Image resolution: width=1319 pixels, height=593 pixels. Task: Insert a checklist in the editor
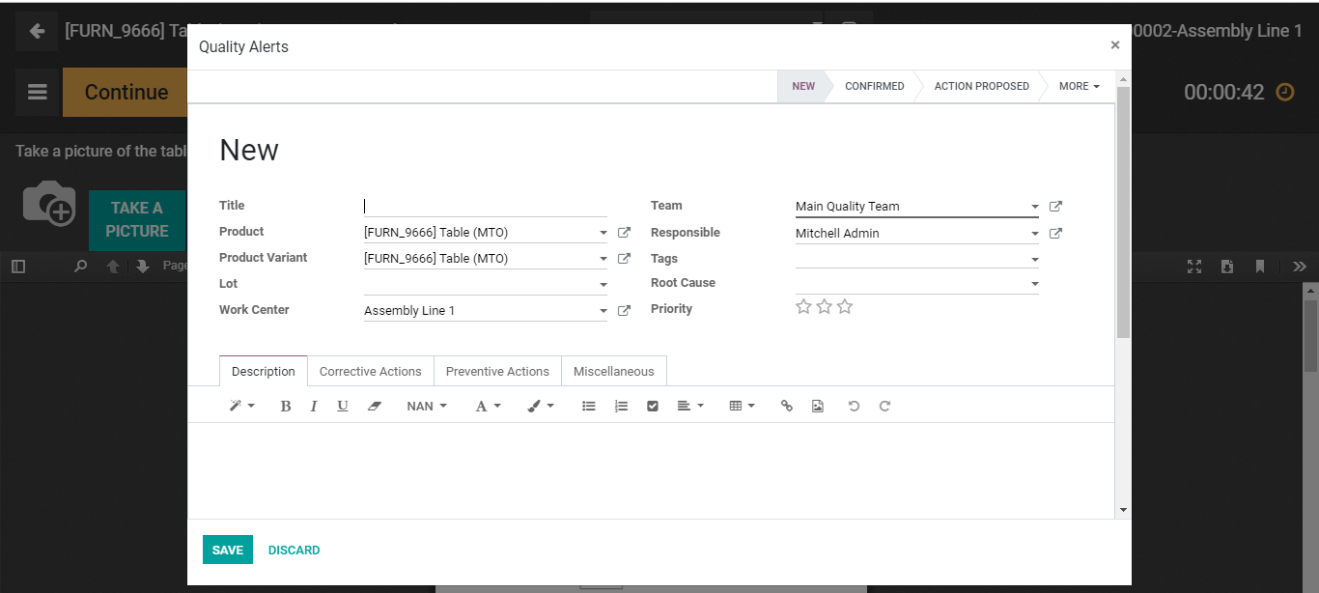653,407
